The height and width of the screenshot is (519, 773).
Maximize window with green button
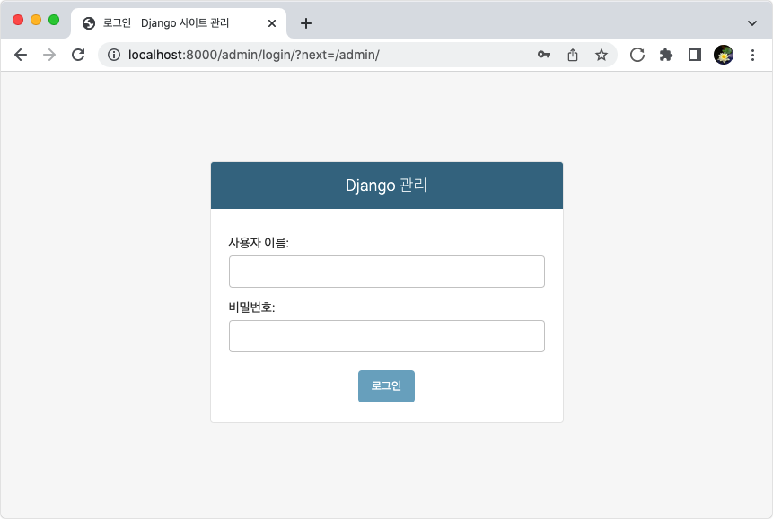coord(54,20)
